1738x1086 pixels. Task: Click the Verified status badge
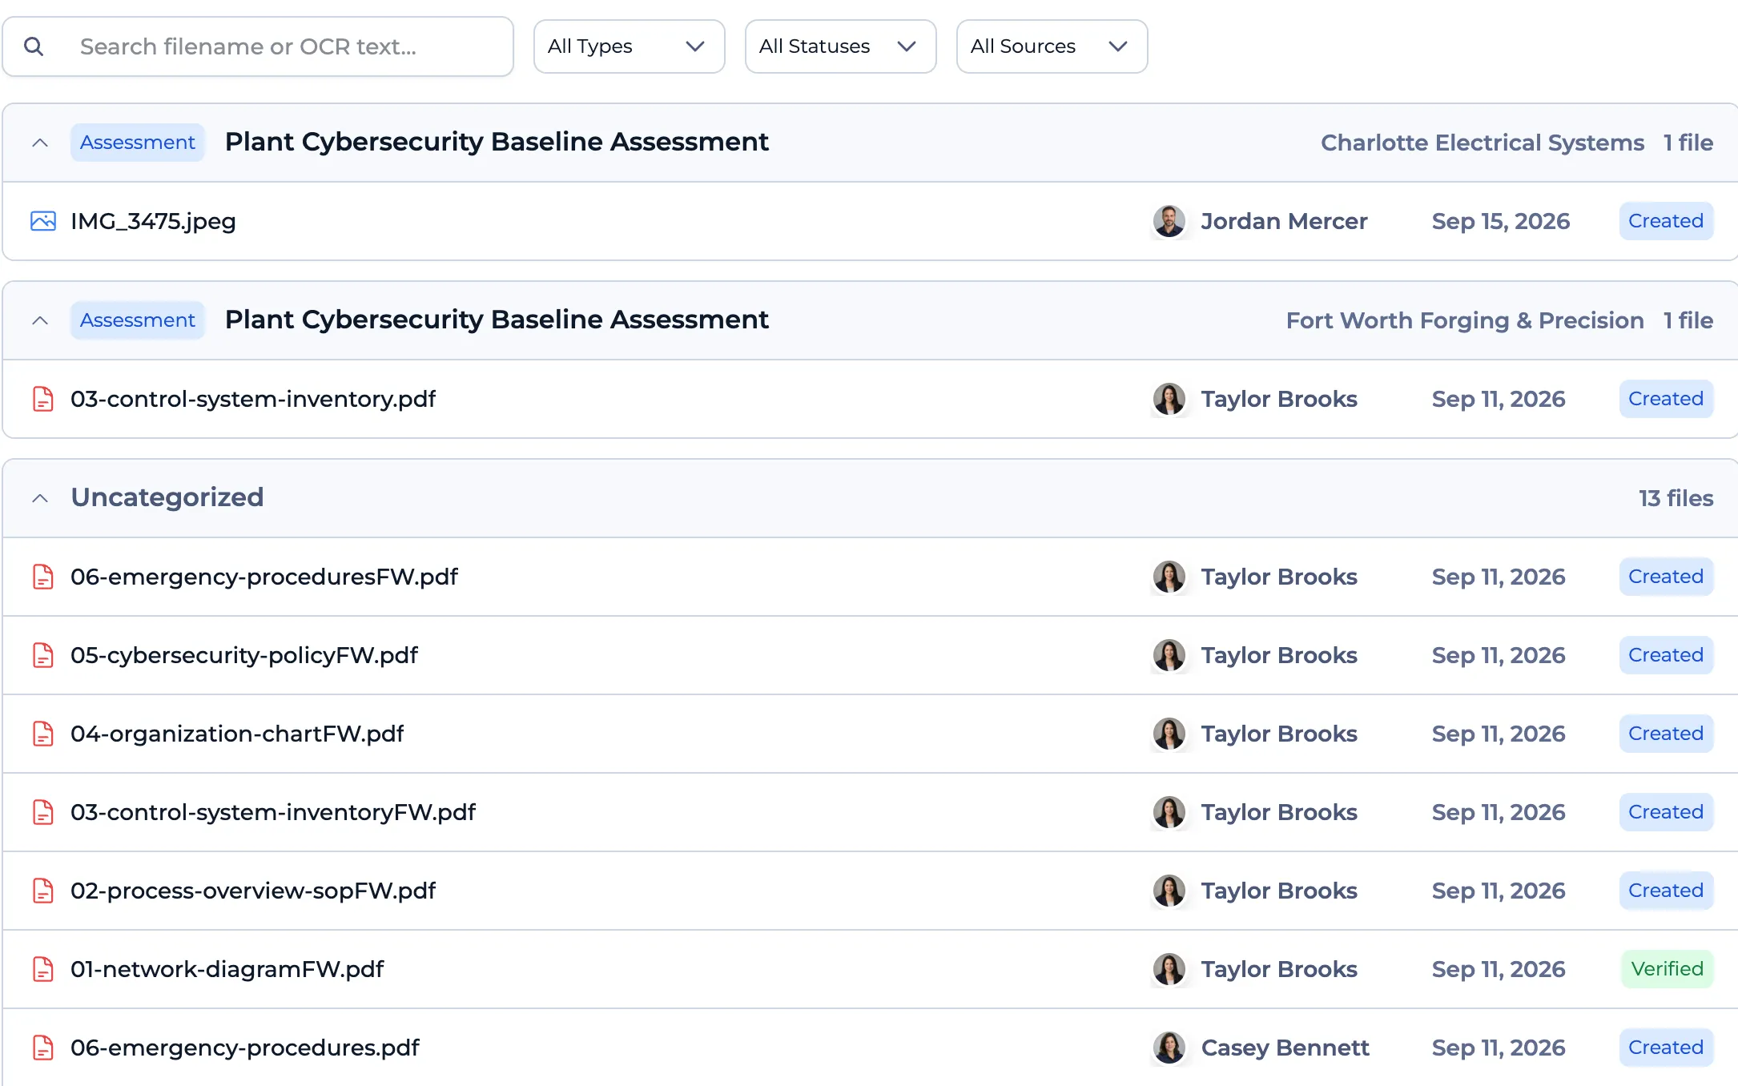tap(1667, 969)
